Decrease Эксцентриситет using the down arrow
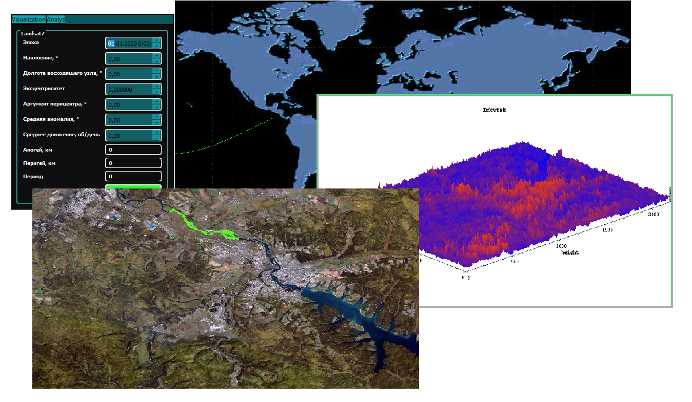This screenshot has width=692, height=402. point(156,93)
